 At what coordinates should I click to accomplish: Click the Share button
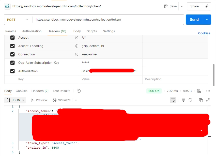194,6
